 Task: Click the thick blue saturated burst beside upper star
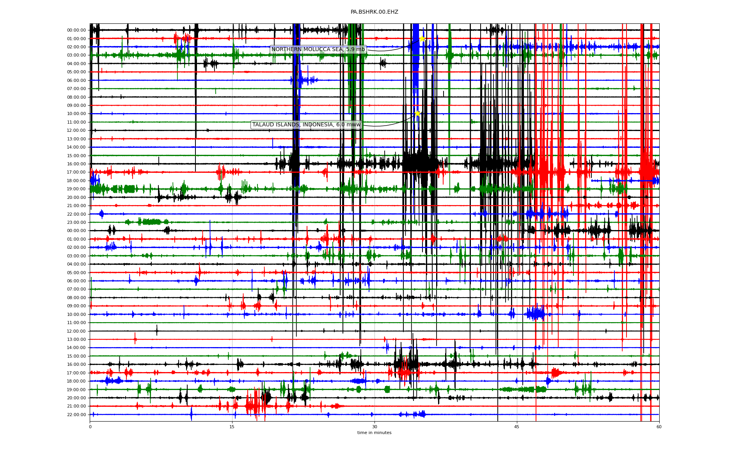coord(415,58)
